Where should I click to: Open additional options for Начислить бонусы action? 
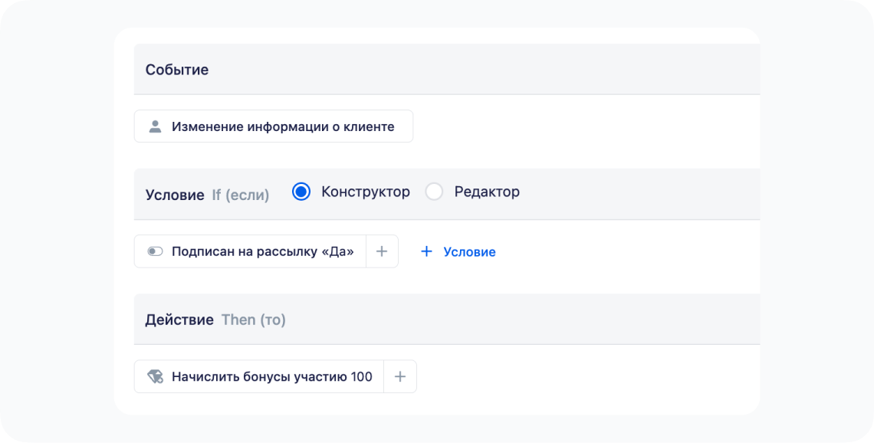[x=399, y=376]
